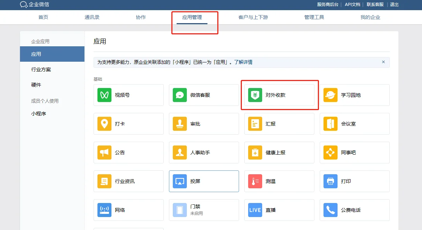422x230 pixels.
Task: Open the 健康上报 clipboard icon
Action: [255, 153]
